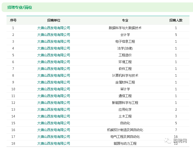193x149 pixels.
Task: Select the 金属材料工程 major cell
Action: [x=125, y=82]
